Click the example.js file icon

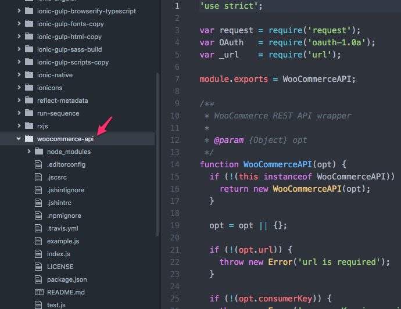38,241
